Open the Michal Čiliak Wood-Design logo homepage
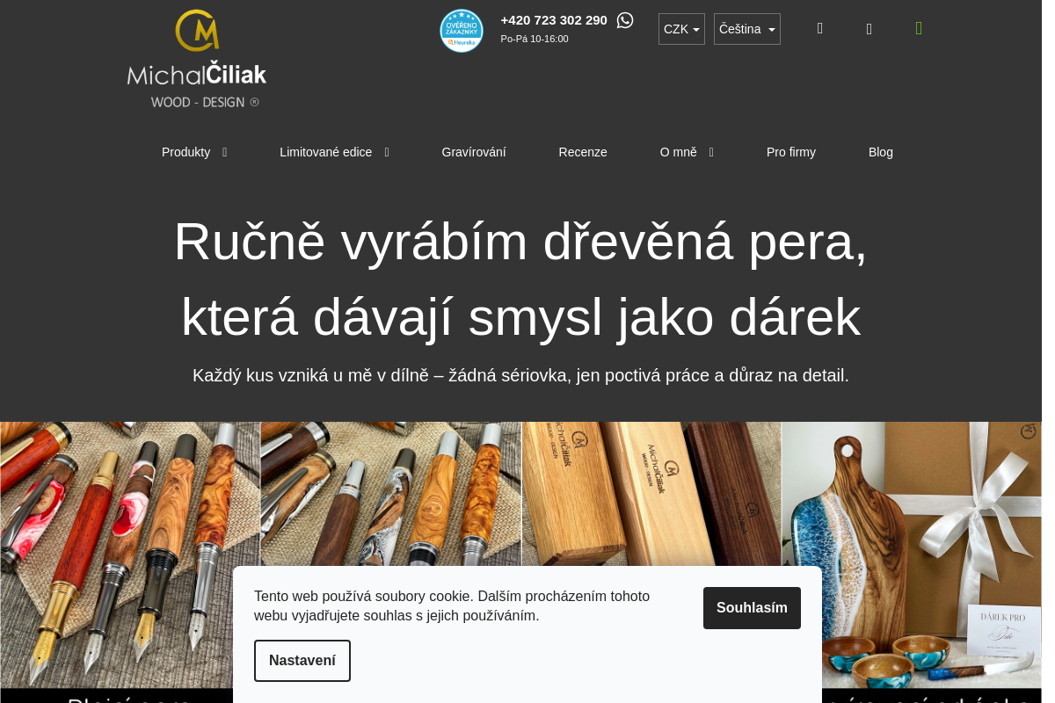Viewport: 1055px width, 703px height. [197, 59]
